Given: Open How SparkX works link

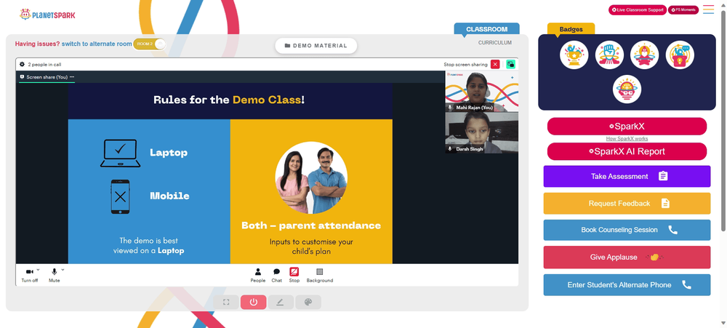Looking at the screenshot, I should pos(627,139).
